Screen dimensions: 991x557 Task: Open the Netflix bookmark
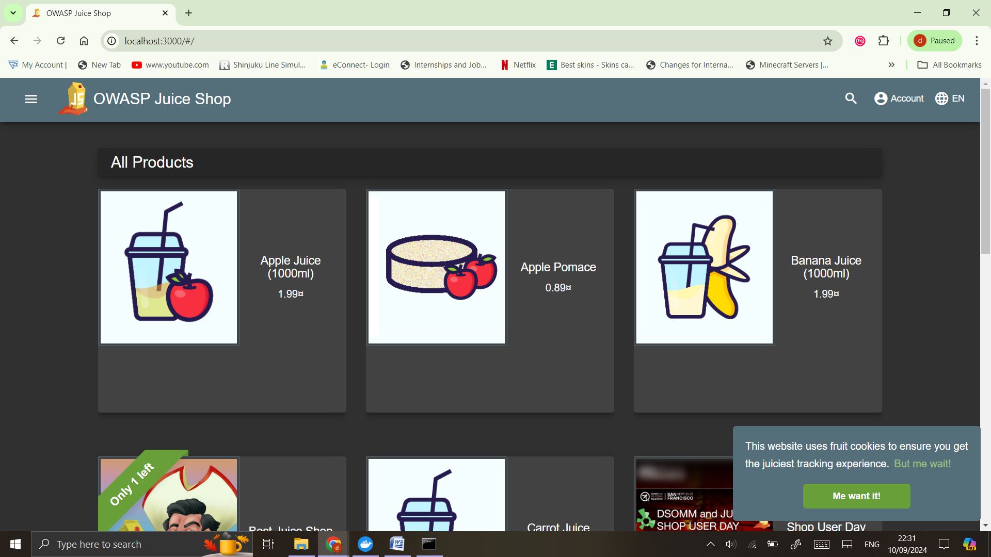518,65
